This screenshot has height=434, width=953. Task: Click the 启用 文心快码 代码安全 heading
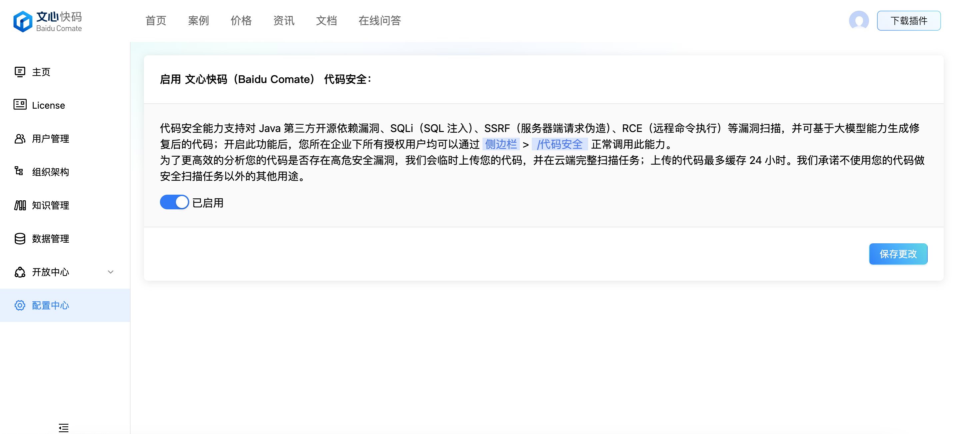tap(265, 79)
